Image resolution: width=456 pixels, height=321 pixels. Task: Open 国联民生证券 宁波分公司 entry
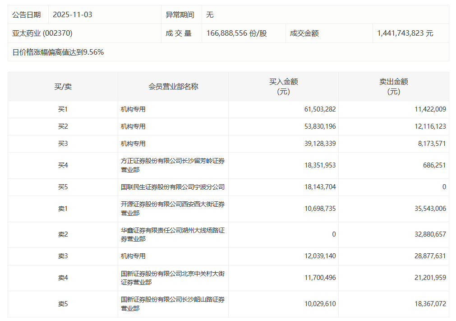172,187
